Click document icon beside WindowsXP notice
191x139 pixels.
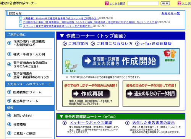click(x=20, y=18)
